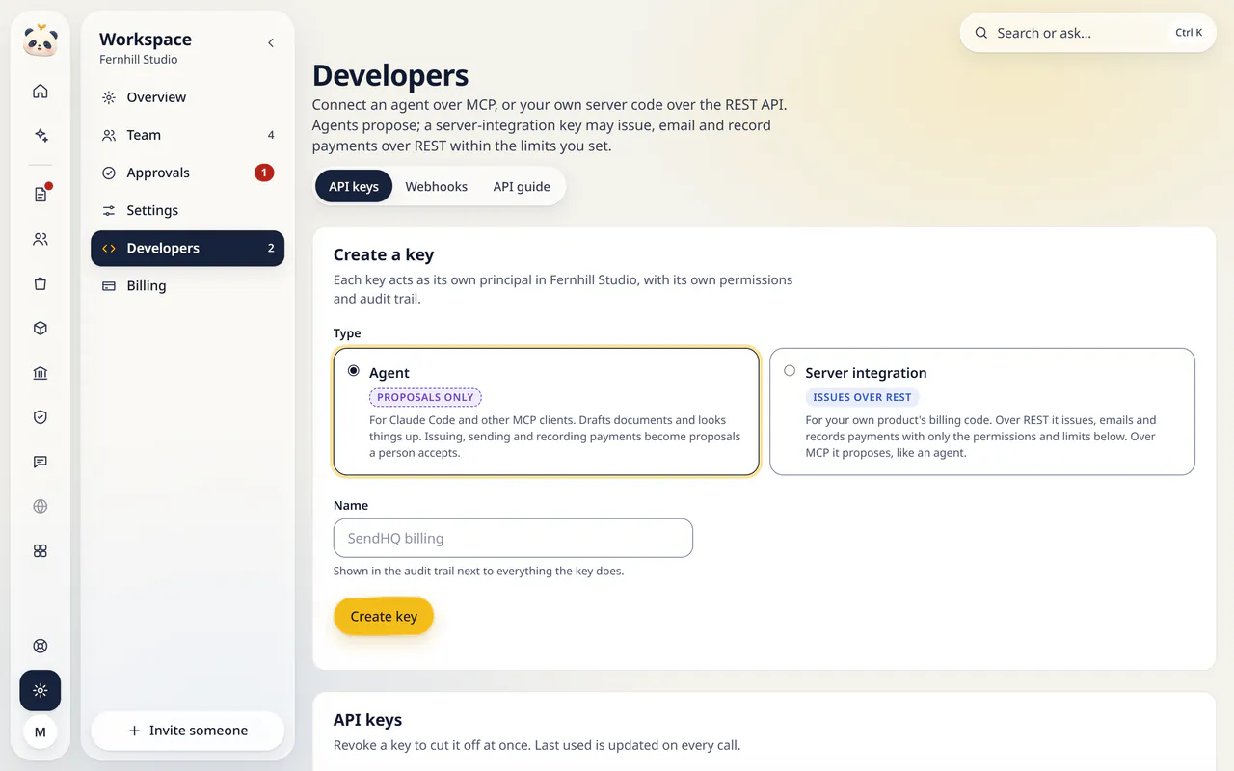
Task: Click the PROPOSALS ONLY badge
Action: point(425,397)
